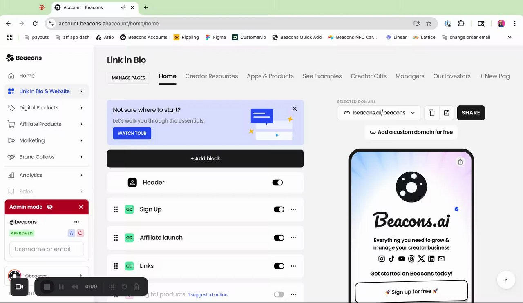Click Sign up for free in preview
Screen dimensions: 523x303
(x=411, y=291)
